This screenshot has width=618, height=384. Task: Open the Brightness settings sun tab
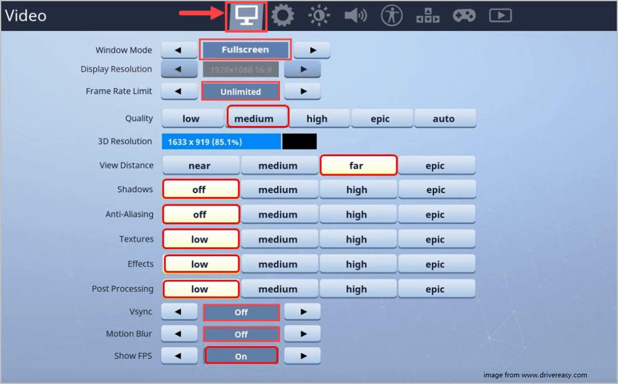[319, 16]
